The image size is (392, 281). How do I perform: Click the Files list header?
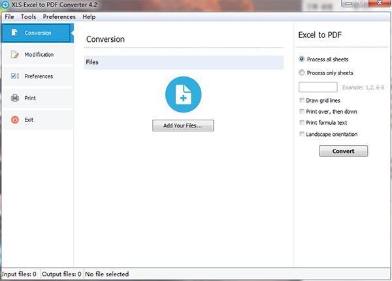tap(184, 62)
